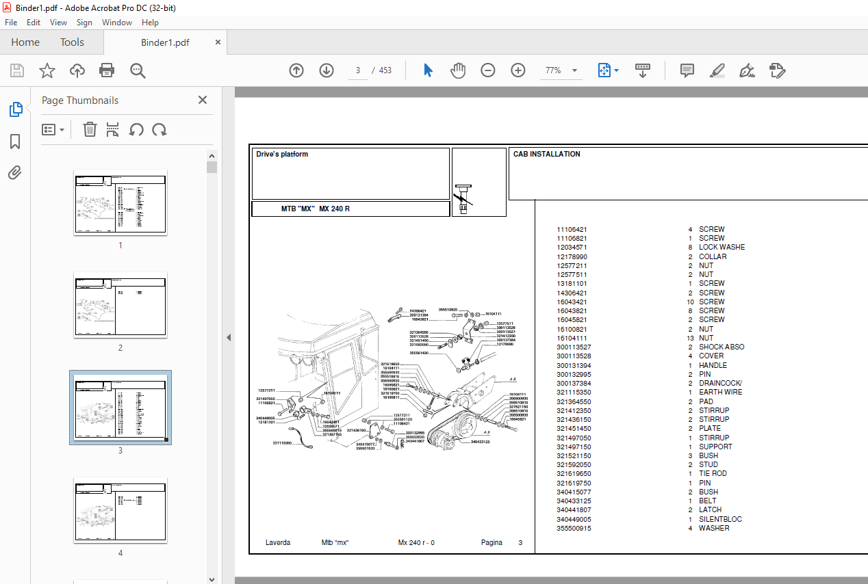Viewport: 868px width, 584px height.
Task: Go to next page arrow
Action: [327, 70]
